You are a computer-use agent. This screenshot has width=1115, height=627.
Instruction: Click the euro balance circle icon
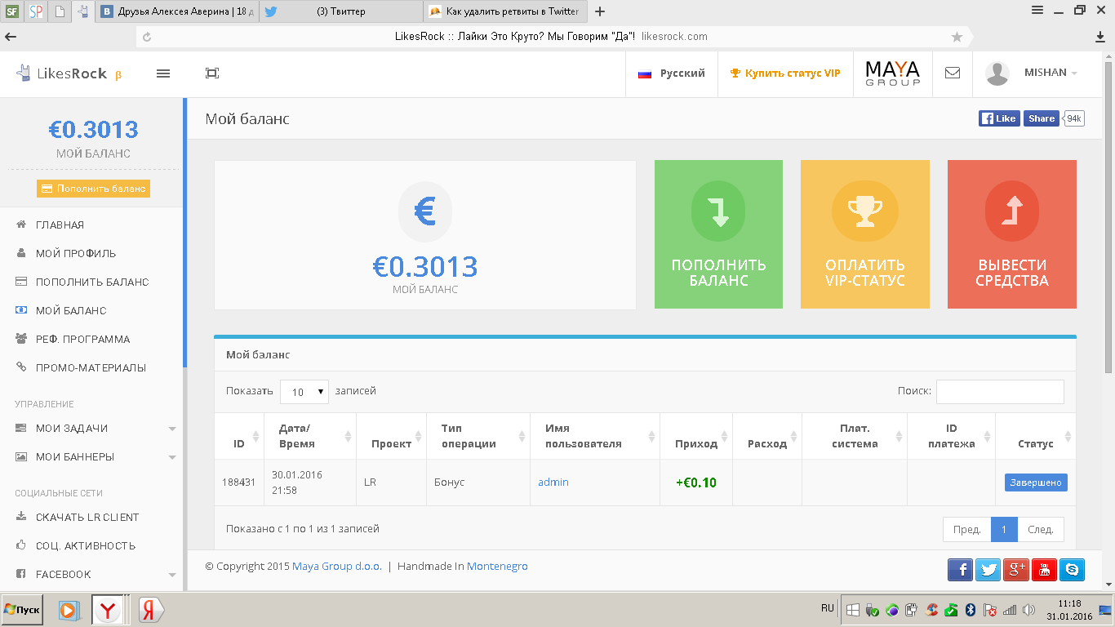tap(424, 212)
